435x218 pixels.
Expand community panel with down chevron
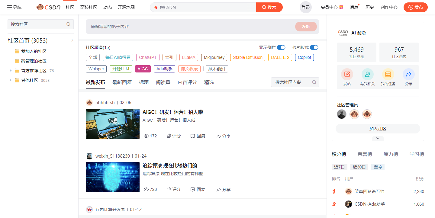378,138
